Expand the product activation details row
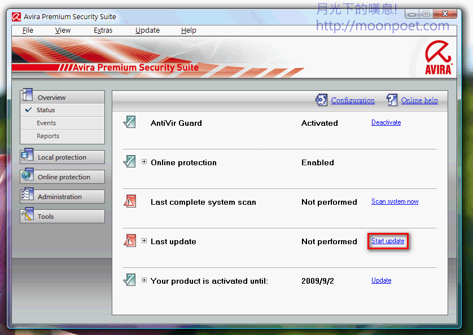This screenshot has width=473, height=335. [144, 280]
